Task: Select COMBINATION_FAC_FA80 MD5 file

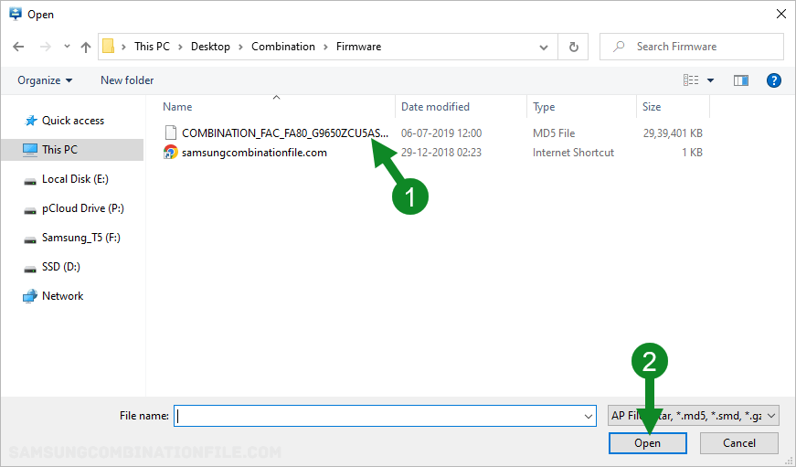Action: point(285,133)
